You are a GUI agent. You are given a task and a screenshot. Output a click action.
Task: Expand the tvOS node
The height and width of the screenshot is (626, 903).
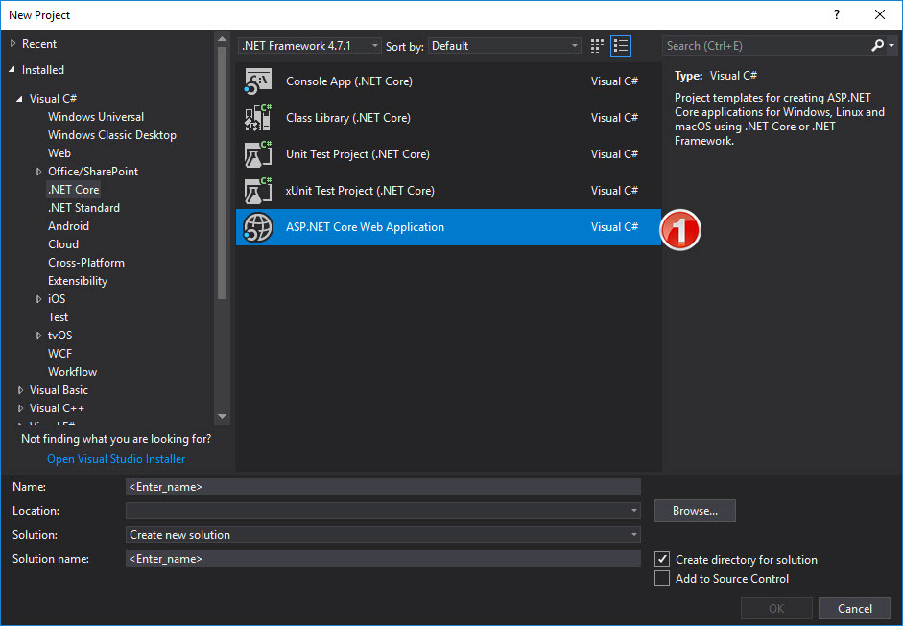(38, 336)
